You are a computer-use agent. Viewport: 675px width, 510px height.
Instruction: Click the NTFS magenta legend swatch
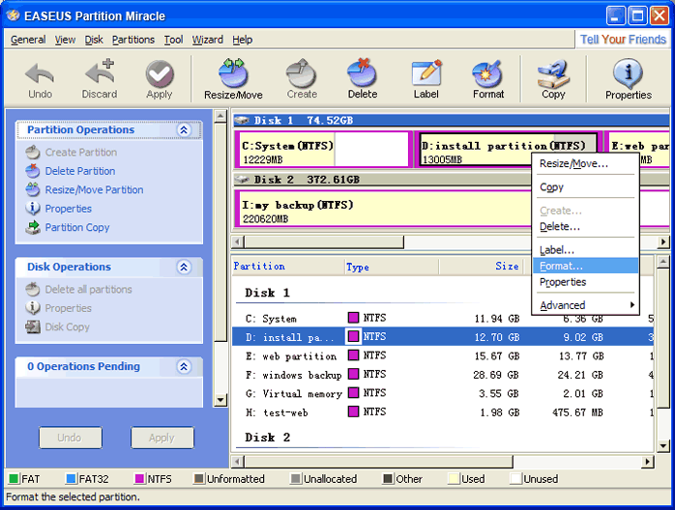(x=139, y=479)
